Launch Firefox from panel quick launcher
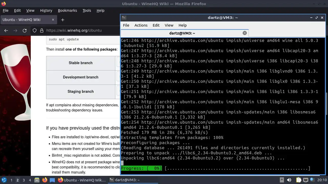 point(45,180)
